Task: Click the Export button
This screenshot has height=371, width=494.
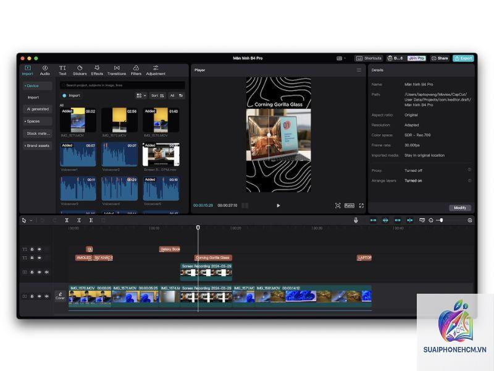Action: pyautogui.click(x=464, y=58)
